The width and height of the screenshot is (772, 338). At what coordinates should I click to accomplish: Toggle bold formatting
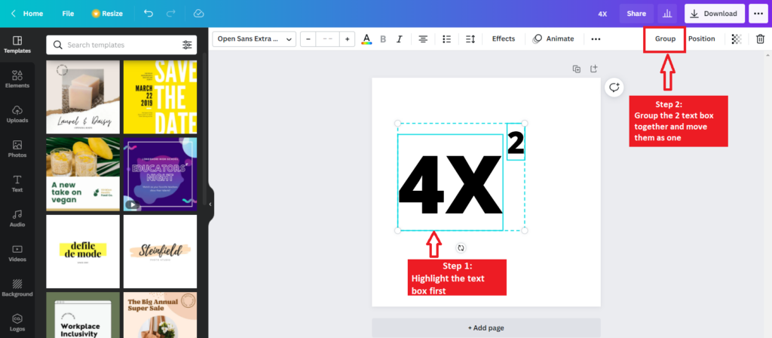[x=383, y=39]
